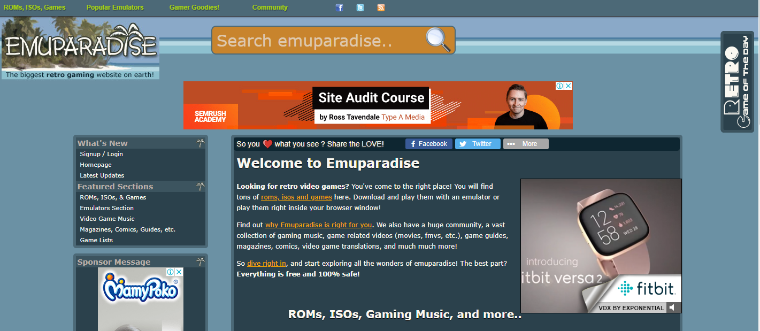Select Community from the top navigation
Image resolution: width=760 pixels, height=331 pixels.
[270, 7]
